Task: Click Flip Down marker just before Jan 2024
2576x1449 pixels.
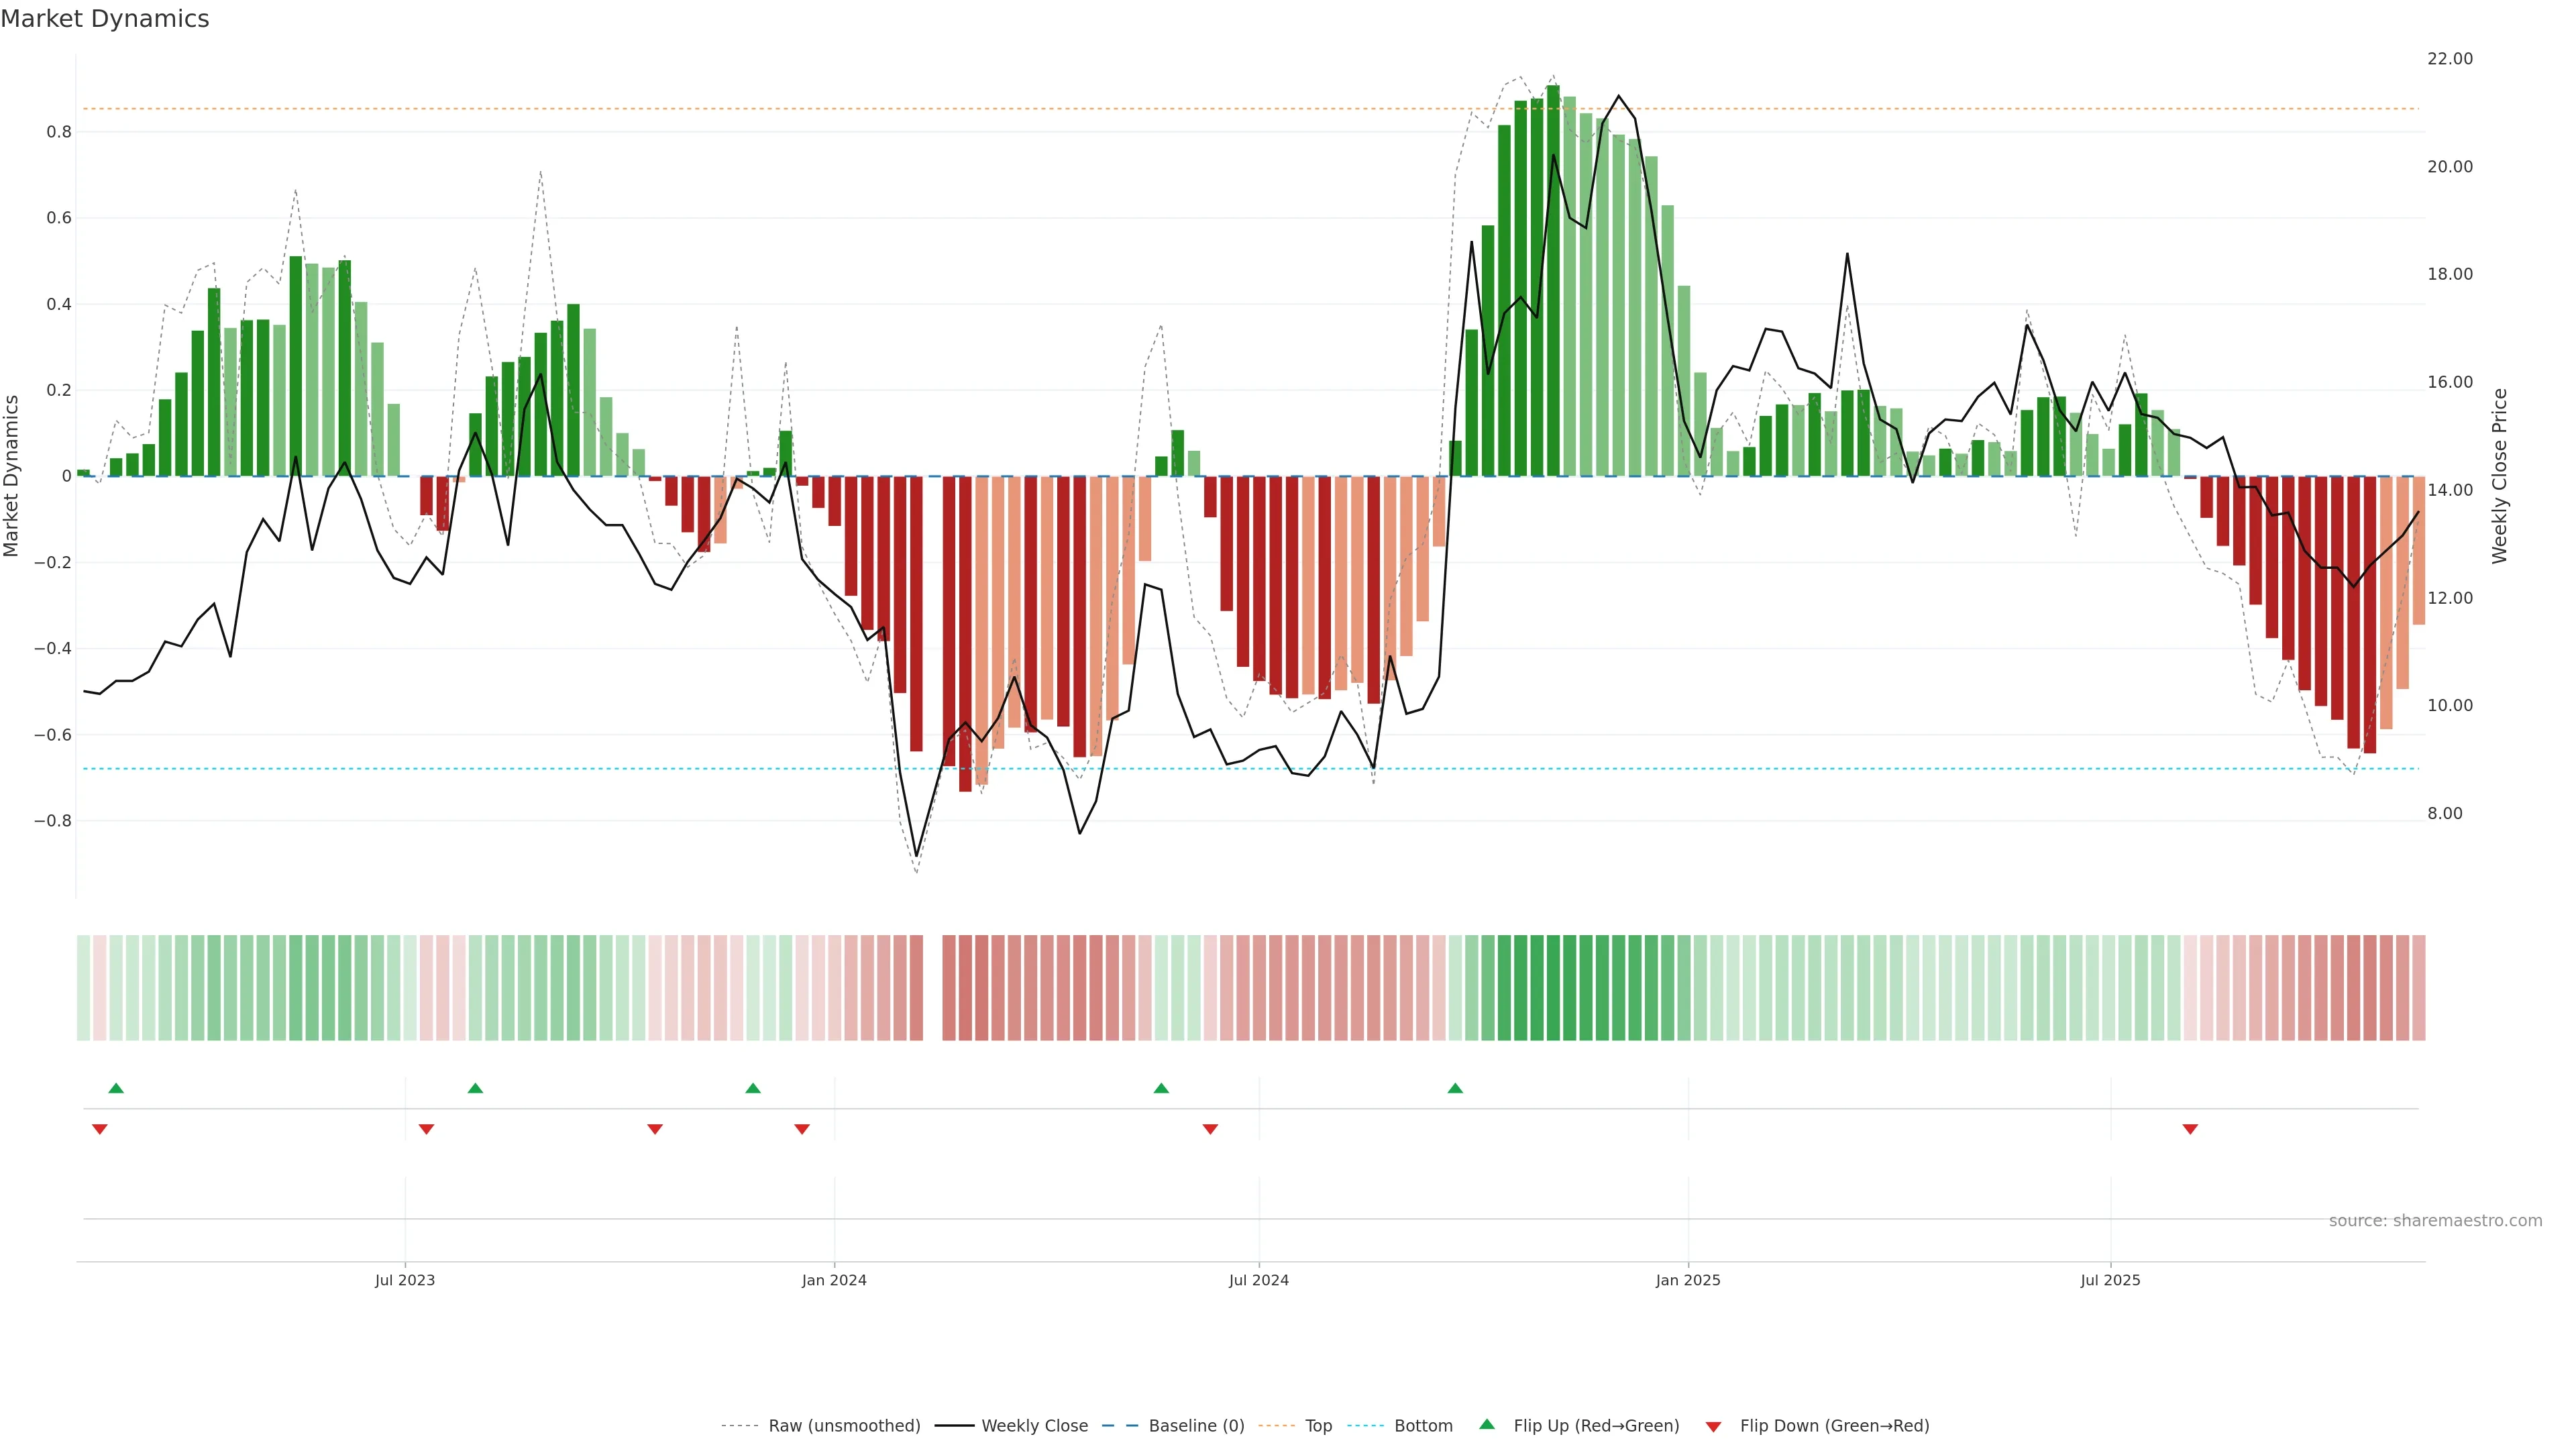Action: pyautogui.click(x=802, y=1129)
